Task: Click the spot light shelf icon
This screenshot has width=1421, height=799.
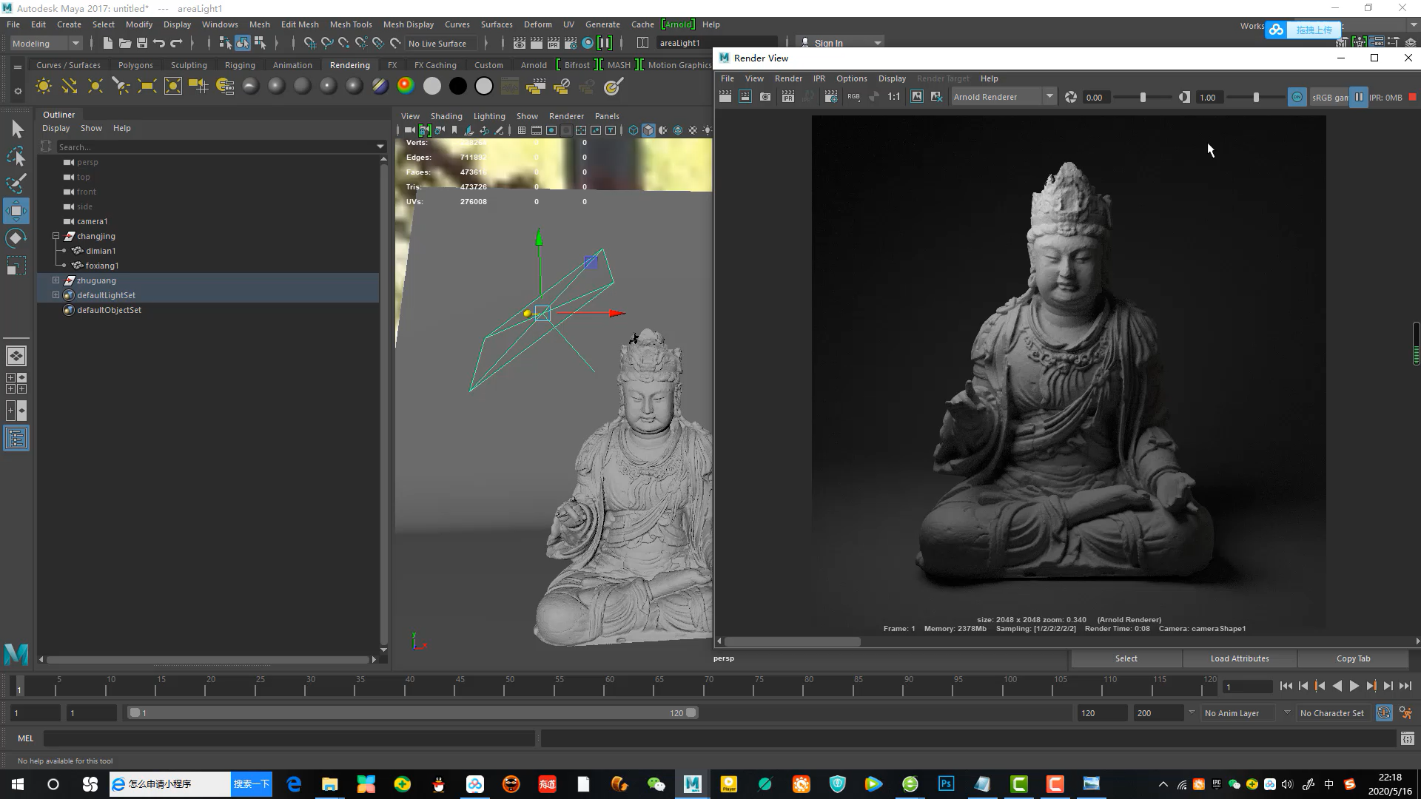Action: click(121, 87)
